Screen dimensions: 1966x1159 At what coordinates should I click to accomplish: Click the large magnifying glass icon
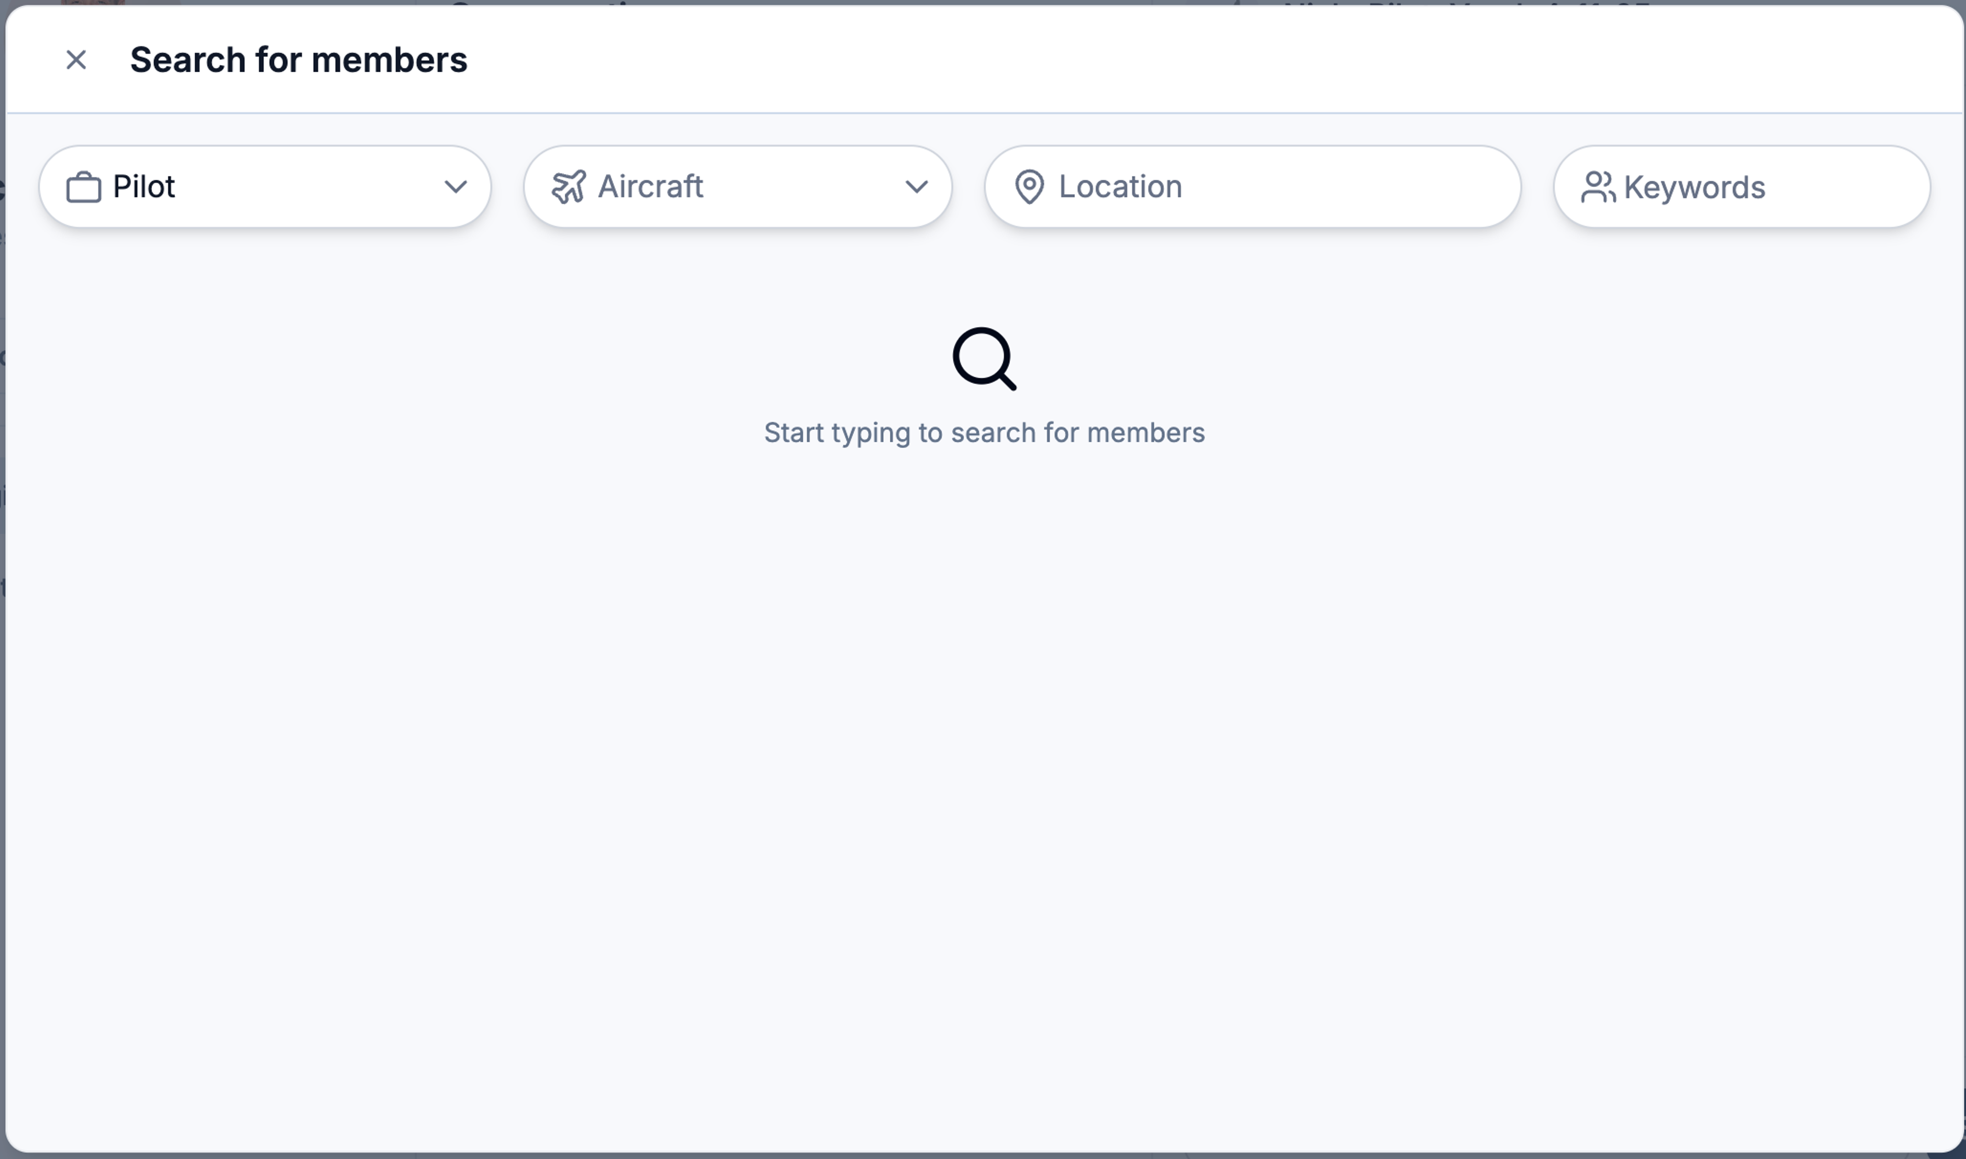coord(984,358)
